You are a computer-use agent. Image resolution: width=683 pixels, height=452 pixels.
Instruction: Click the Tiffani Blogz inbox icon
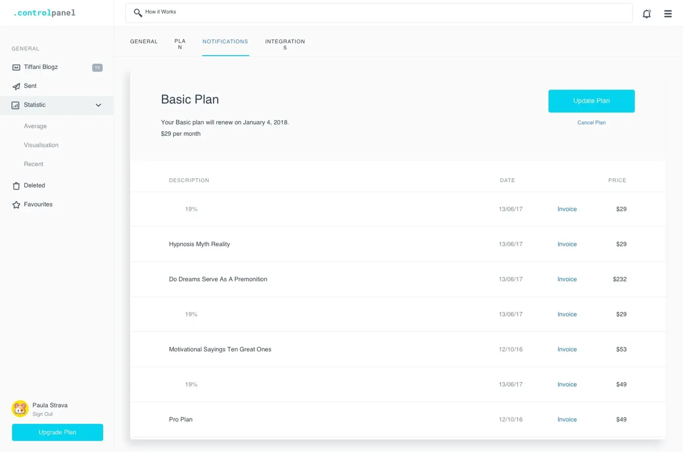tap(16, 67)
